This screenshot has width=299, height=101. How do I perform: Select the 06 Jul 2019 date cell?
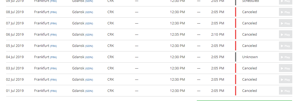tap(15, 34)
